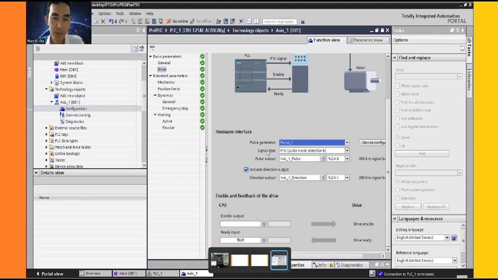The width and height of the screenshot is (498, 280).
Task: Collapse the Details view panel
Action: 36,173
